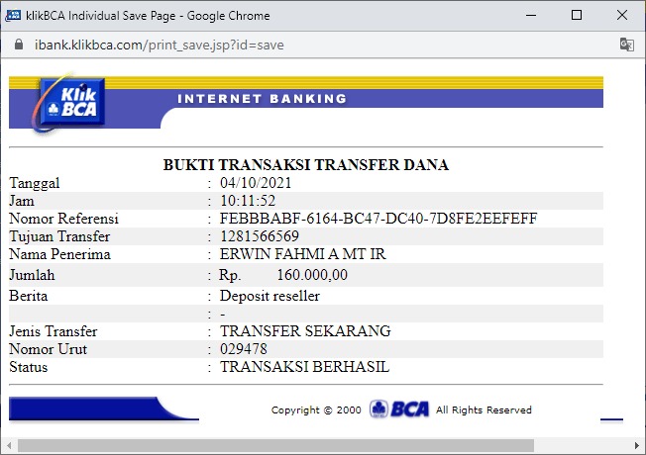Image resolution: width=646 pixels, height=455 pixels.
Task: Click the Deposit reseller message text
Action: [269, 296]
